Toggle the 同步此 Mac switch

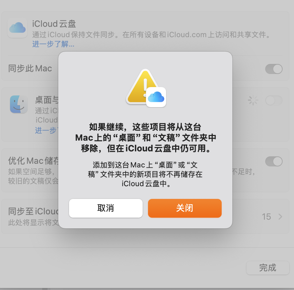[274, 69]
